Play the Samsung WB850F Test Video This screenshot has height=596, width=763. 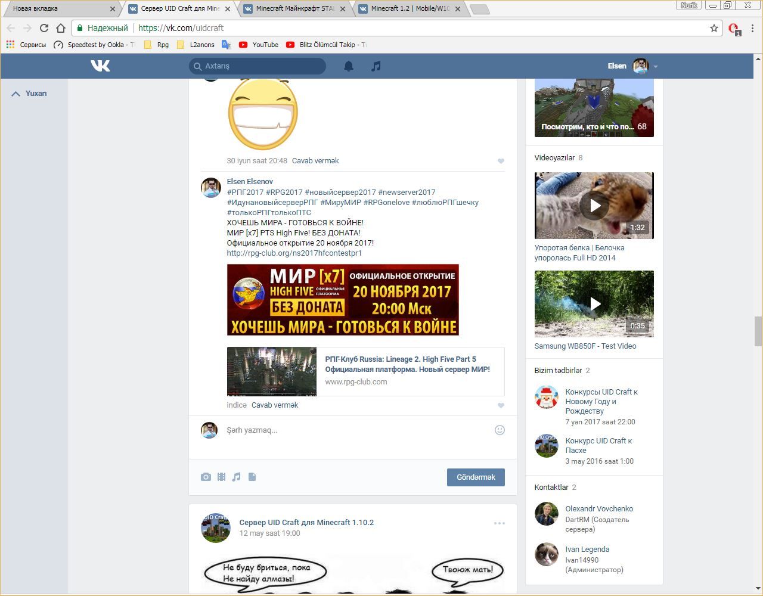594,304
